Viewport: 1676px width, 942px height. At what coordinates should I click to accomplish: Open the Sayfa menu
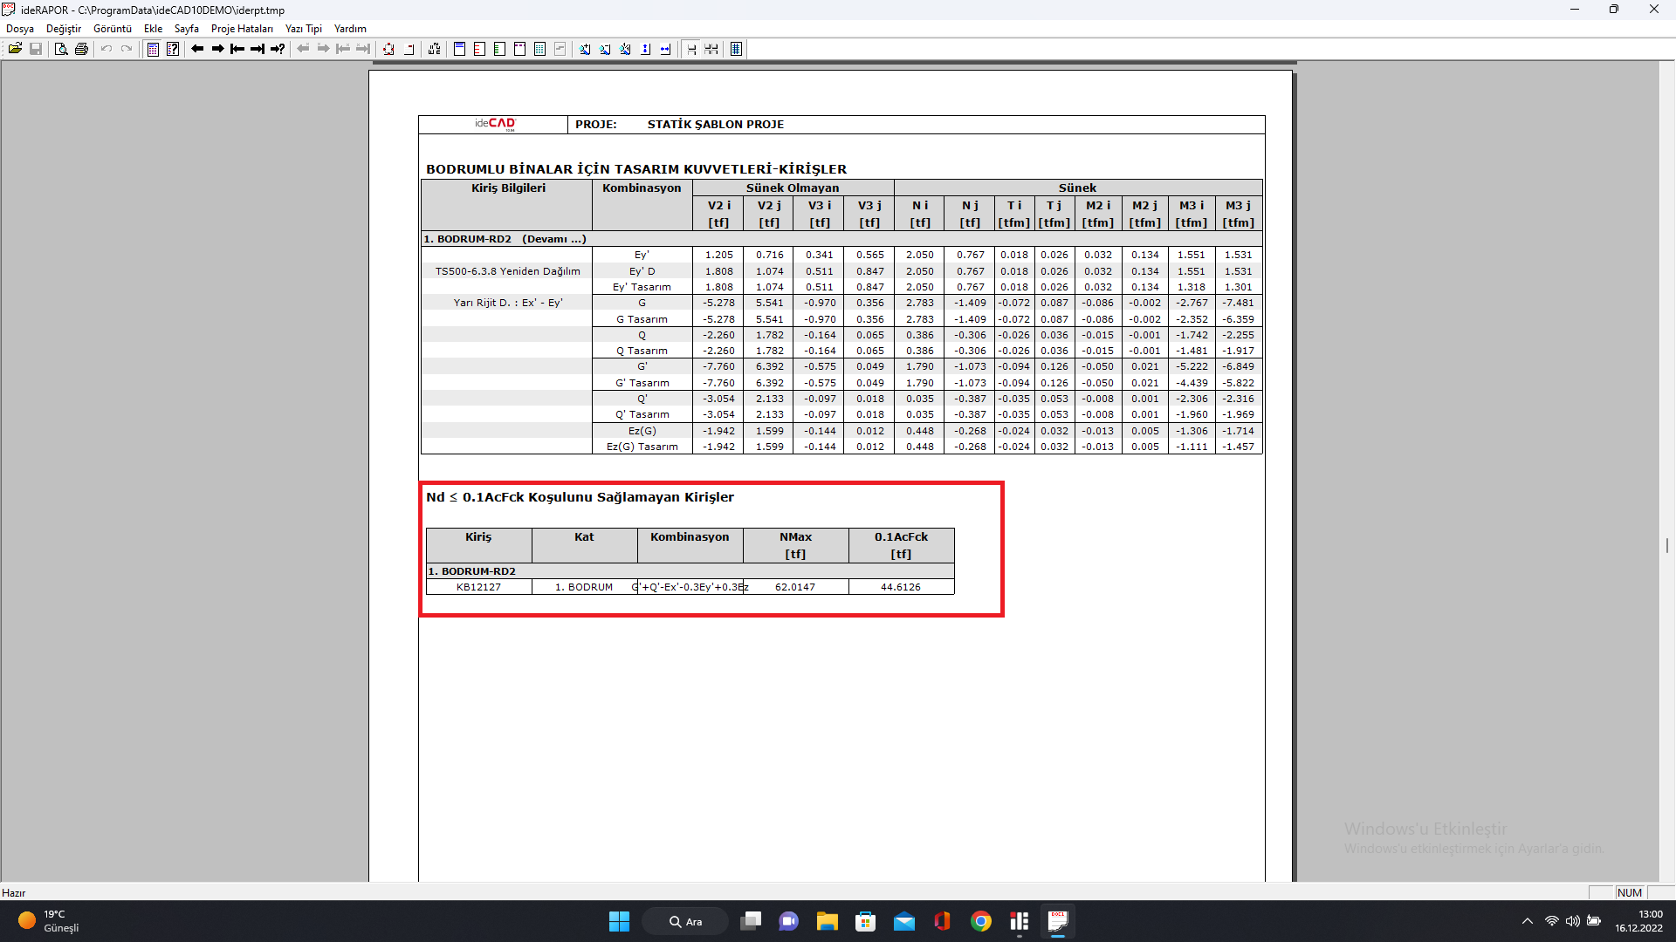pos(187,29)
